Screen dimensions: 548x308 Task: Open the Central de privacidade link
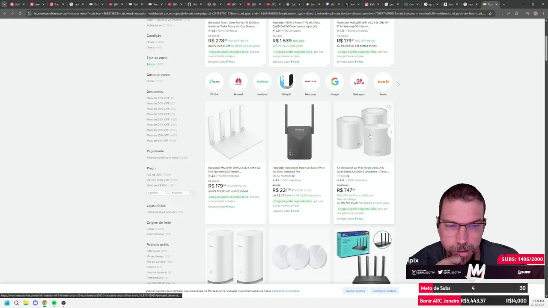(x=286, y=291)
